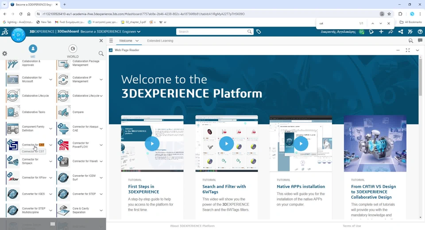Open the Connector for CST app icon
The width and height of the screenshot is (425, 230).
[x=13, y=145]
